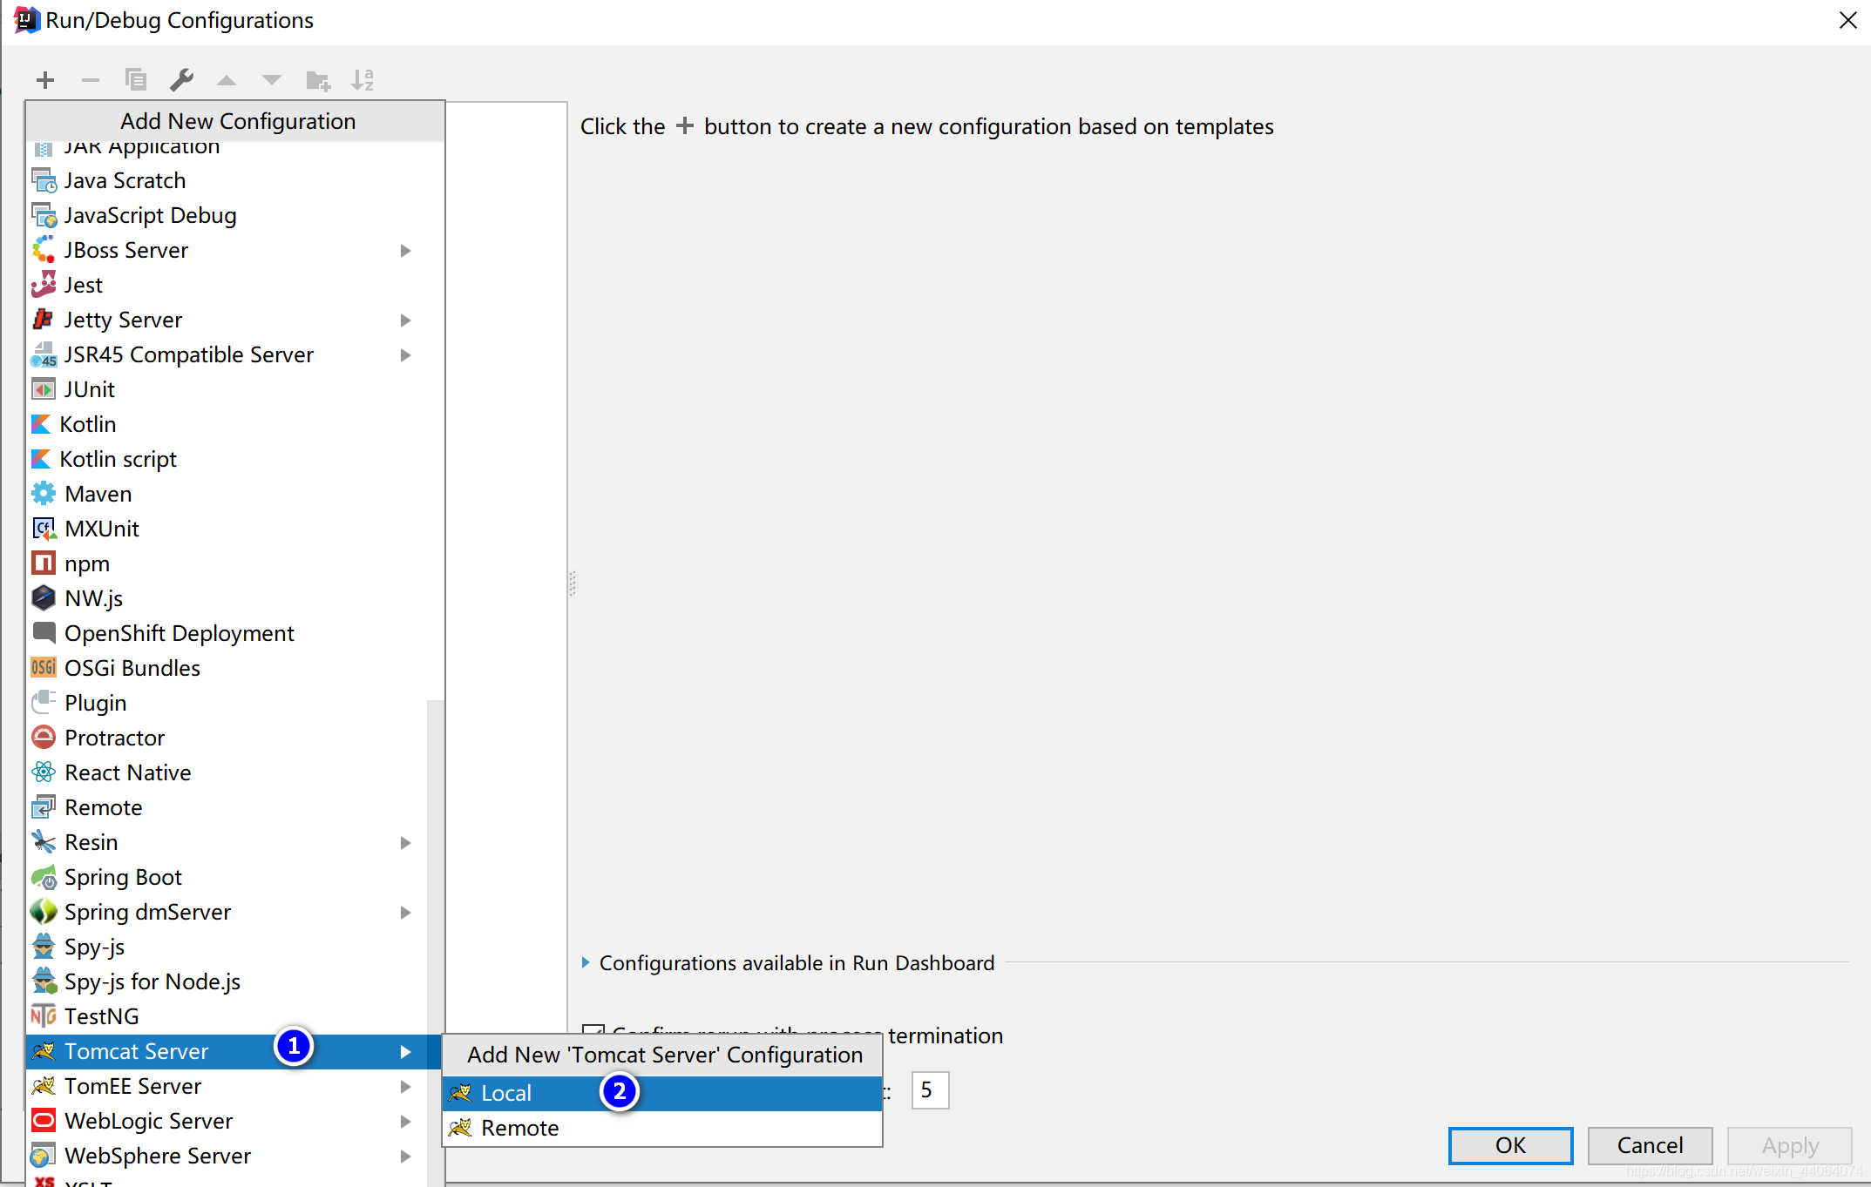Image resolution: width=1871 pixels, height=1187 pixels.
Task: Toggle Confirm rerun with process termination checkbox
Action: pyautogui.click(x=594, y=1032)
